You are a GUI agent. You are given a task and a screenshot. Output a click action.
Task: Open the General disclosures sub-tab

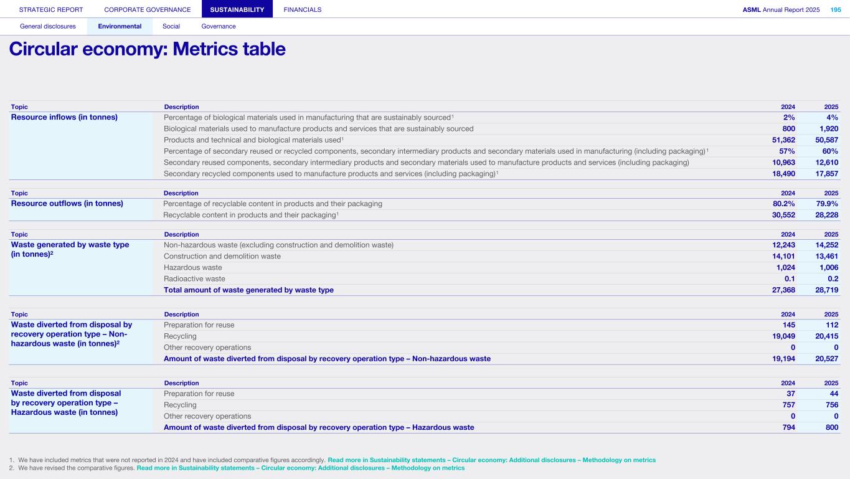coord(48,26)
